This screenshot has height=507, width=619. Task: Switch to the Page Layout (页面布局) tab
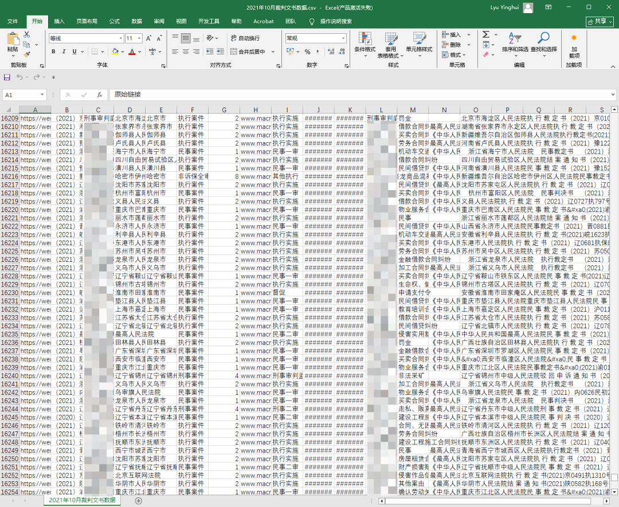pyautogui.click(x=87, y=21)
